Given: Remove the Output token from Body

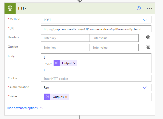Looking at the screenshot, I should (74, 63).
